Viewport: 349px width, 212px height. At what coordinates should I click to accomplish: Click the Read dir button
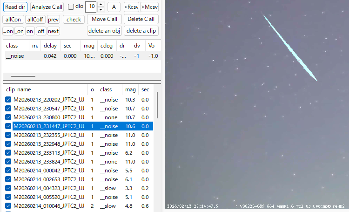pyautogui.click(x=15, y=7)
